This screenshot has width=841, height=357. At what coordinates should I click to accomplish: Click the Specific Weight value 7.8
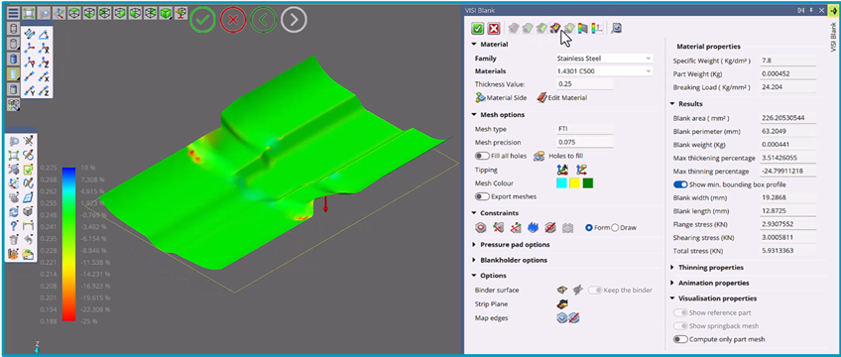(x=788, y=61)
